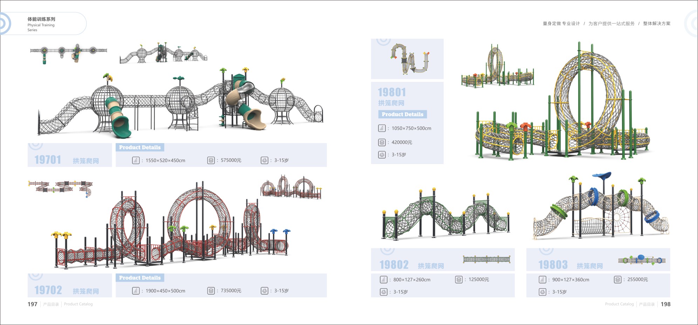Click the age icon under 420000元
The image size is (698, 325).
coord(382,155)
